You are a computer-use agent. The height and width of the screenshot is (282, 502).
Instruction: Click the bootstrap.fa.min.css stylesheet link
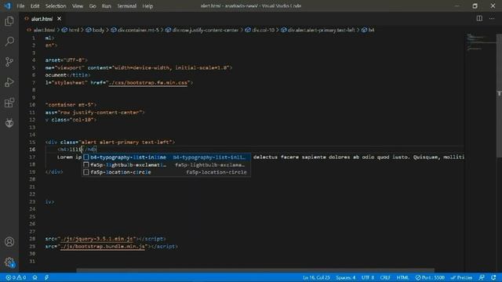[148, 82]
